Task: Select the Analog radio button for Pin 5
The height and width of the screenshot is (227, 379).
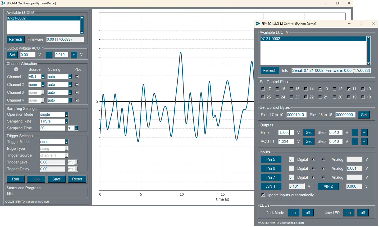Action: [323, 159]
